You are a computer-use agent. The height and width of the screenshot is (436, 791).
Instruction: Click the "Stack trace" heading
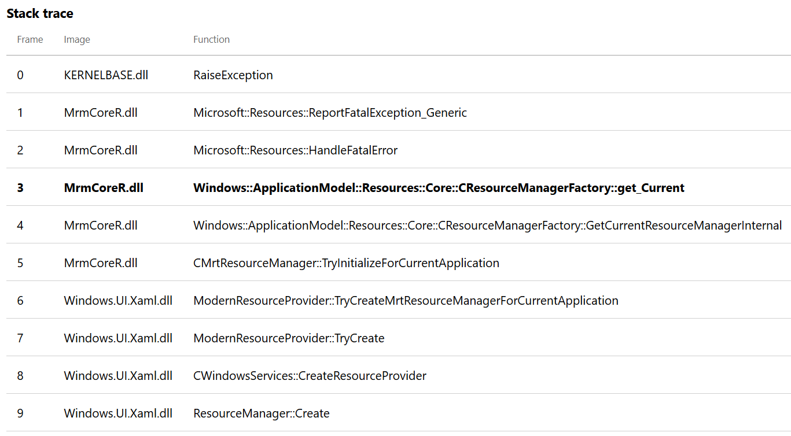click(x=40, y=13)
